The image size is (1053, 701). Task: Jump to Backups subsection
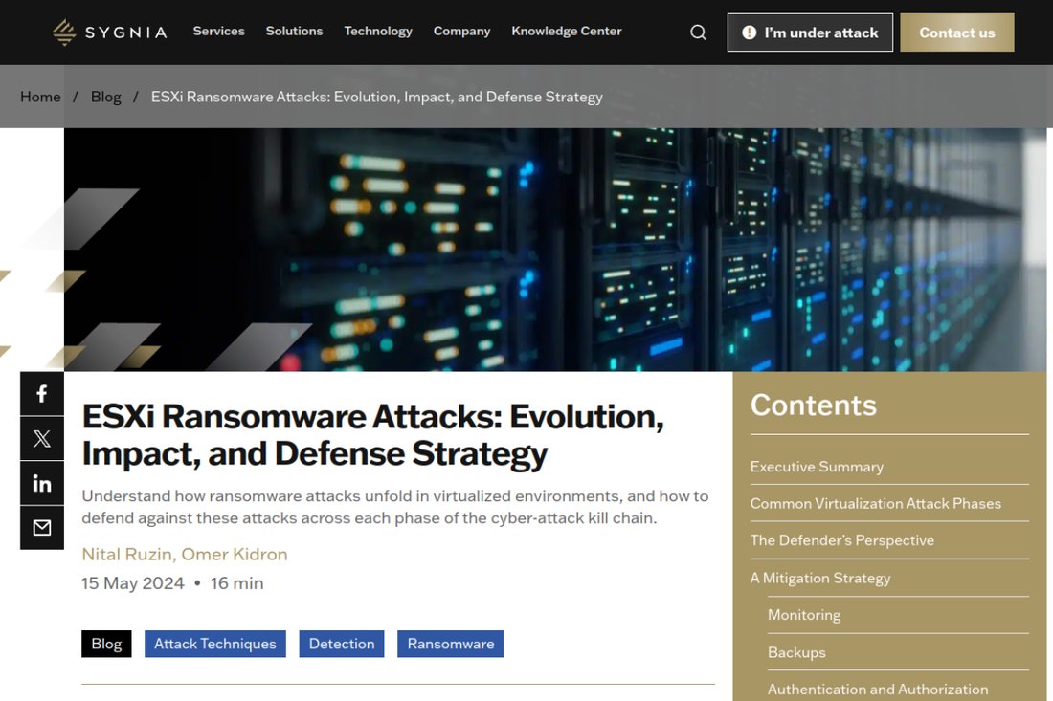click(796, 652)
